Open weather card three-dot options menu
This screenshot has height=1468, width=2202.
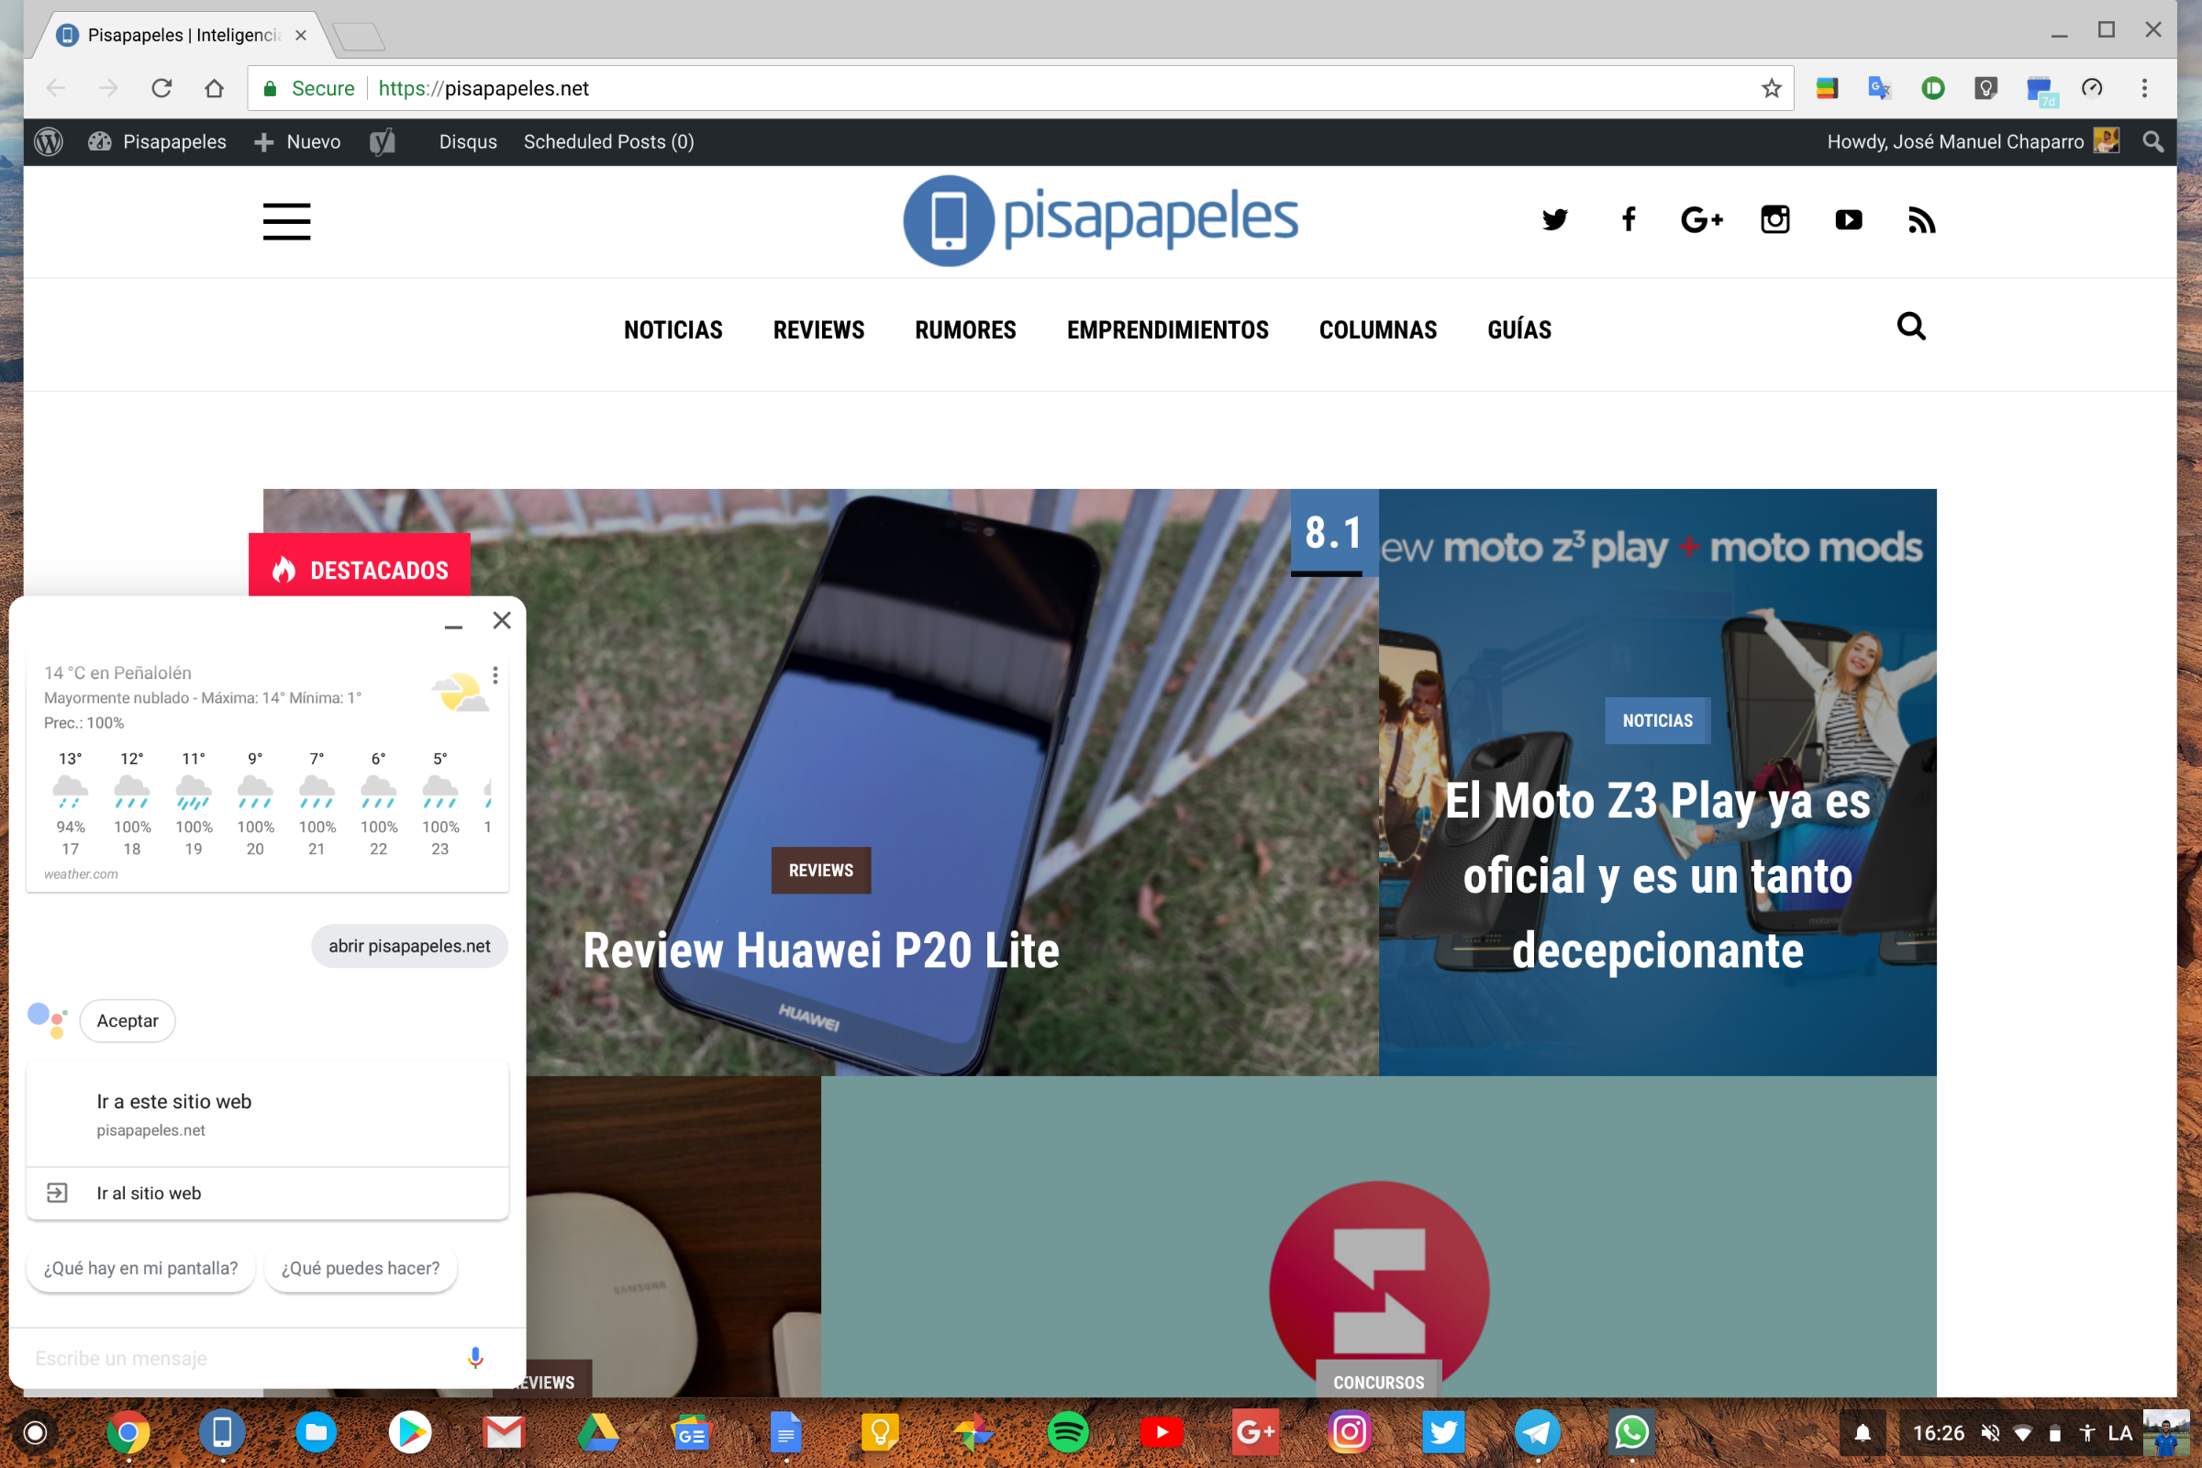[x=495, y=675]
